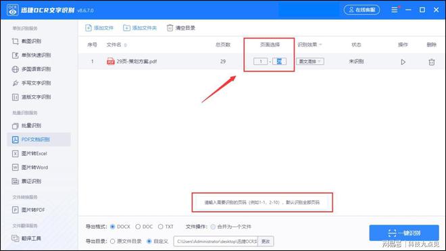Click the 总页数 column header
This screenshot has height=251, width=446.
223,45
